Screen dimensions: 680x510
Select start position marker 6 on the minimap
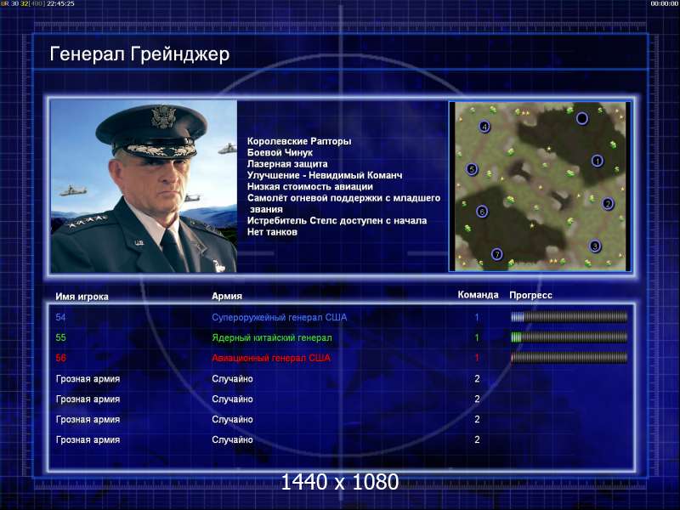(482, 212)
